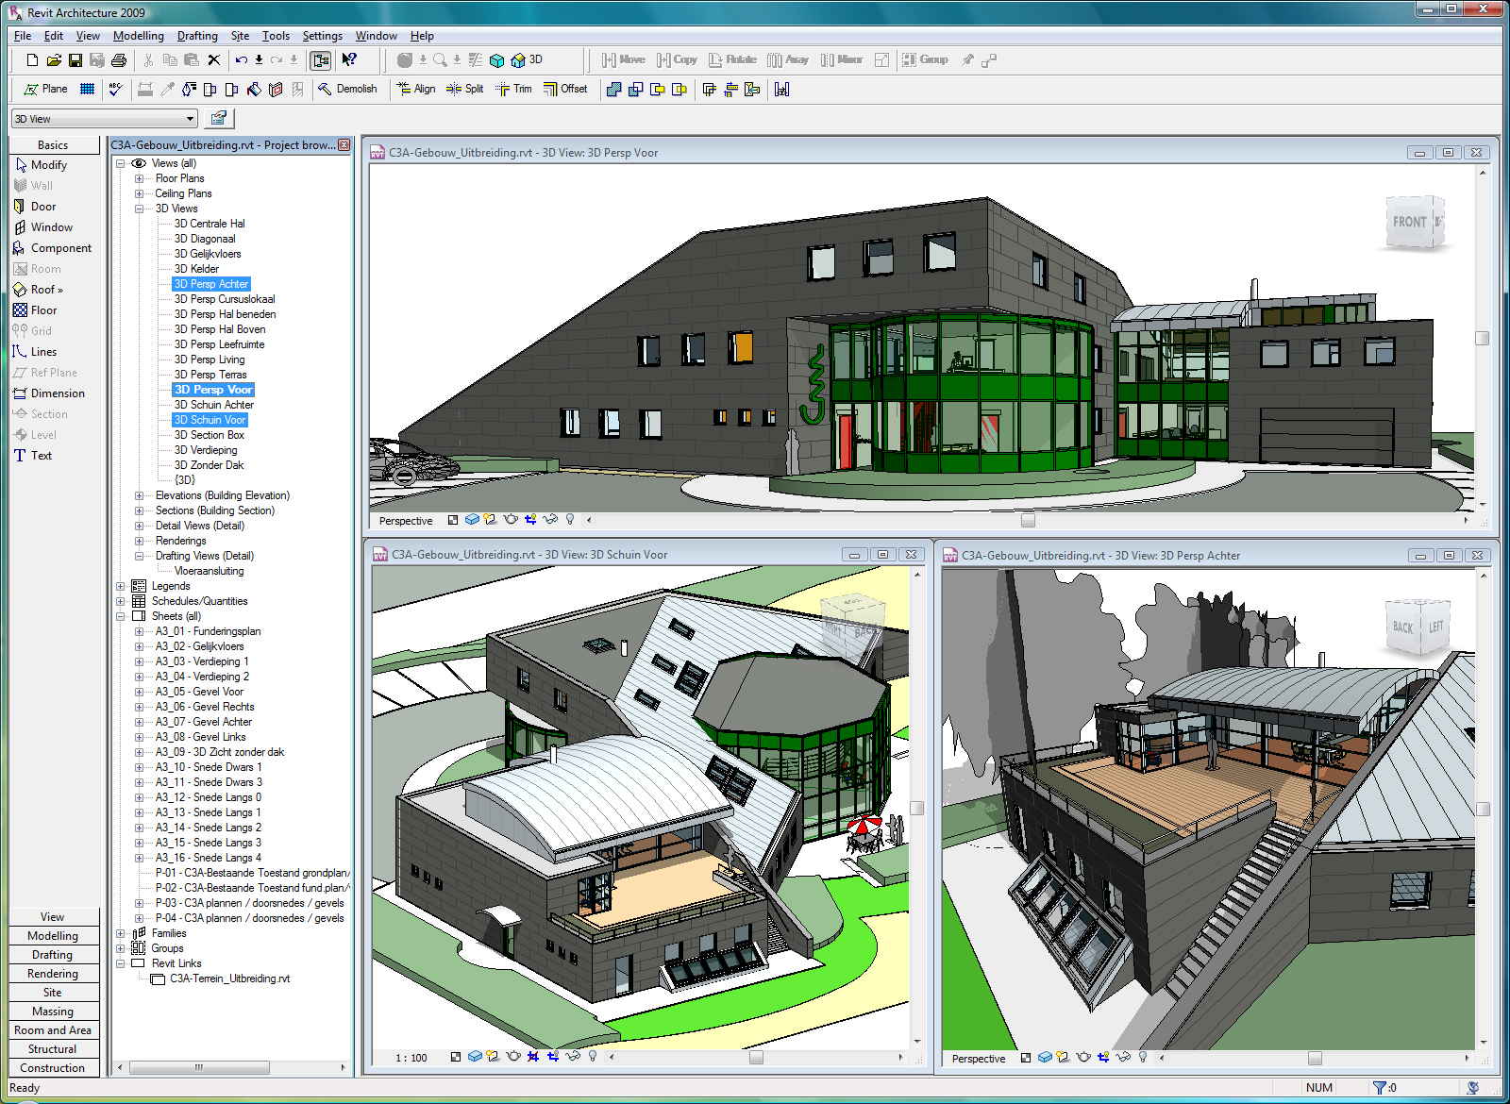1510x1104 pixels.
Task: Toggle shadows in Persp Achter view
Action: (x=1063, y=1058)
